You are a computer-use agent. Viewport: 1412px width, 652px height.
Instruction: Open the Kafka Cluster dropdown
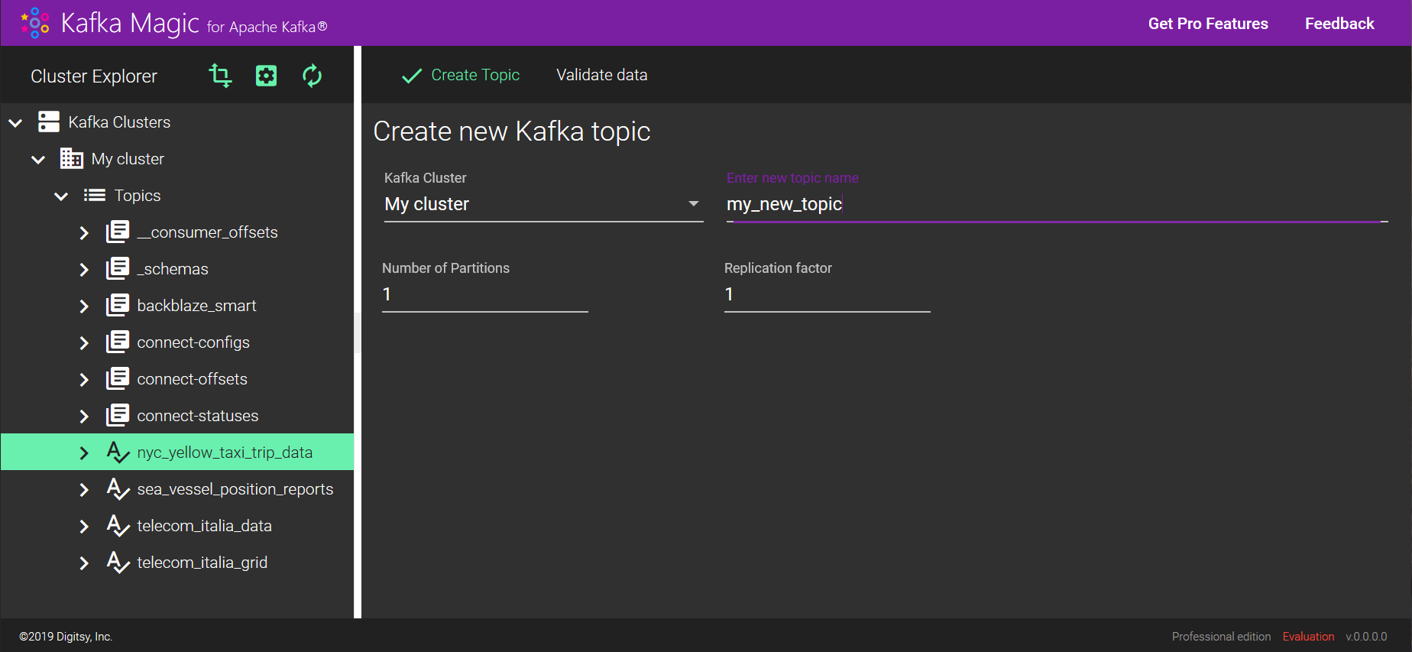tap(543, 204)
